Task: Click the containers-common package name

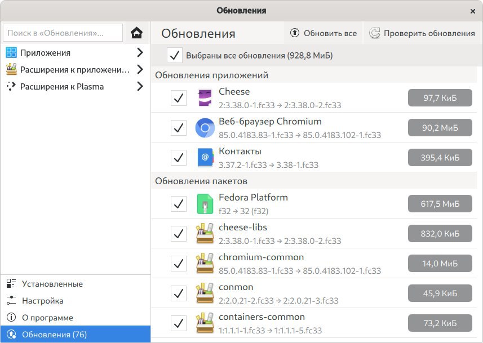Action: 262,317
